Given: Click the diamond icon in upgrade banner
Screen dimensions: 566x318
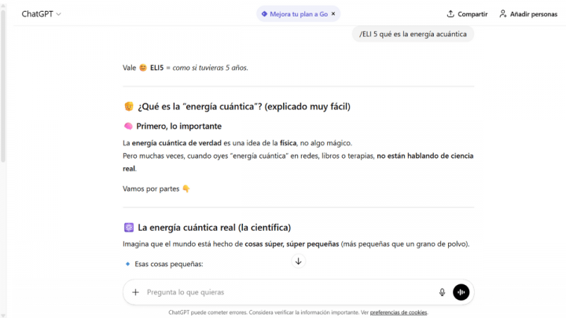Looking at the screenshot, I should pyautogui.click(x=264, y=14).
